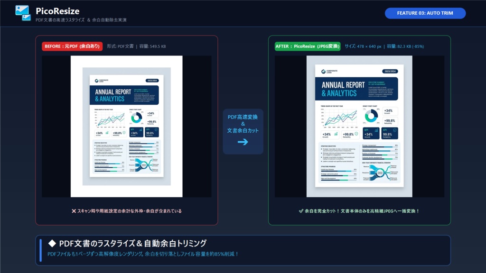Click the text 容量: 82.3 KB (-85%)
This screenshot has height=273, width=486.
[x=405, y=46]
